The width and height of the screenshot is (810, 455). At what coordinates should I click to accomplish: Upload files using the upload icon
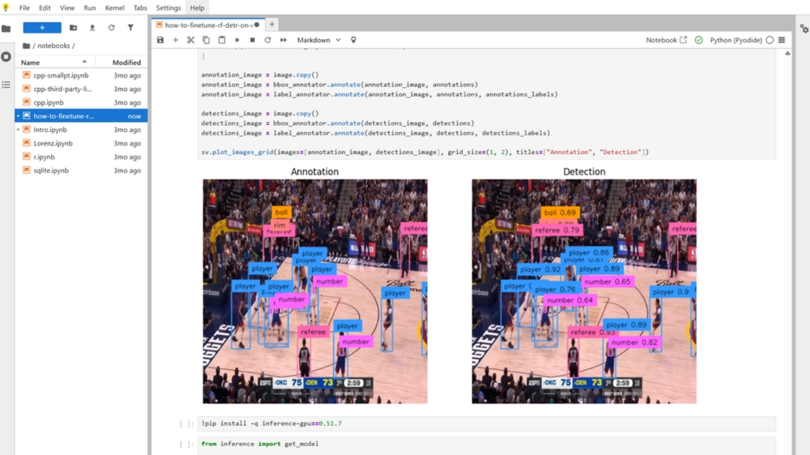[x=93, y=27]
